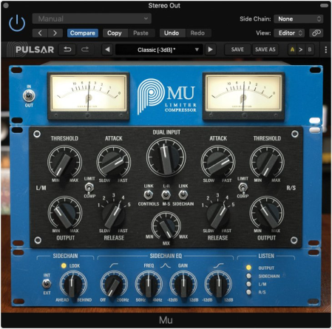Flip the INT/EXT sidechain switch
This screenshot has width=332, height=329.
[x=47, y=284]
